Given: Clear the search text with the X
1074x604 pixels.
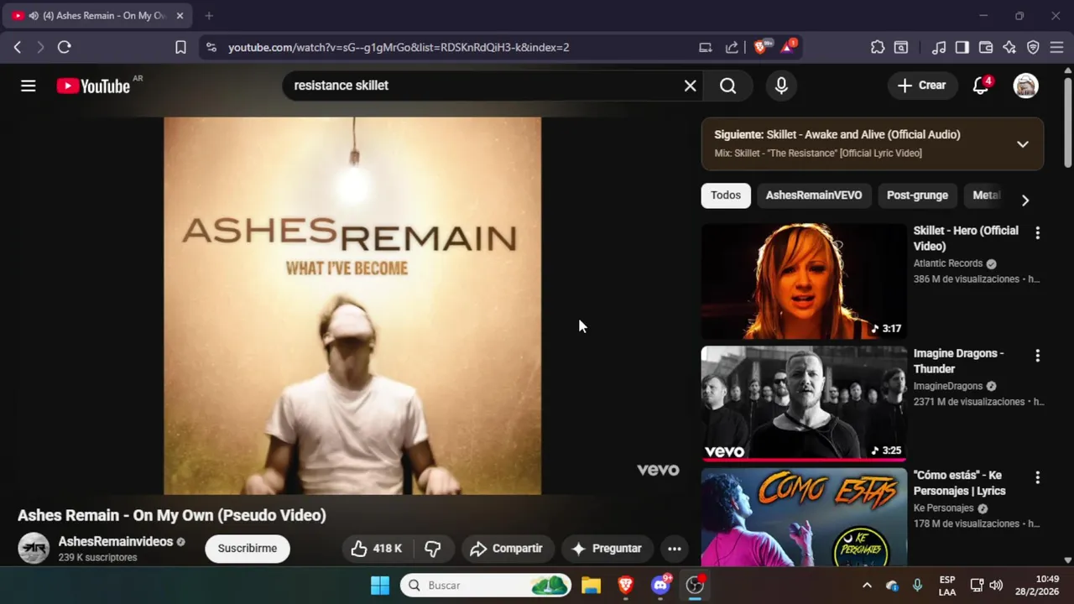Looking at the screenshot, I should click(690, 86).
